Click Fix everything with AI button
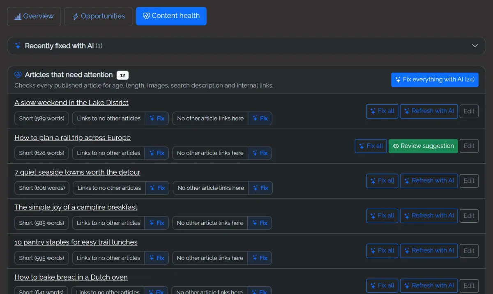Screen dimensions: 493x294 pyautogui.click(x=435, y=80)
